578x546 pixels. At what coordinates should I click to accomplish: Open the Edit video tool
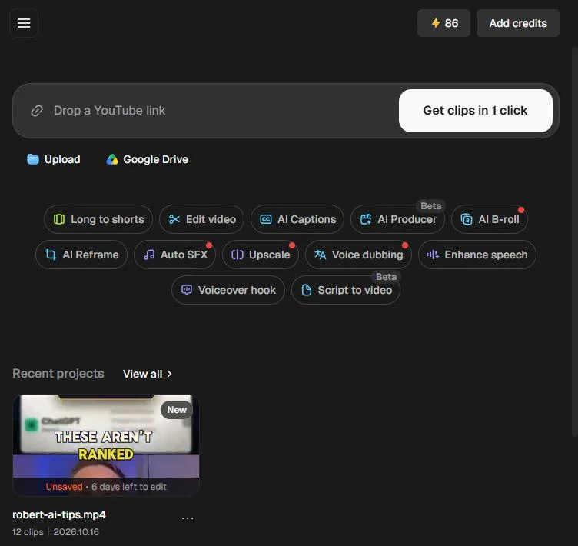[201, 219]
